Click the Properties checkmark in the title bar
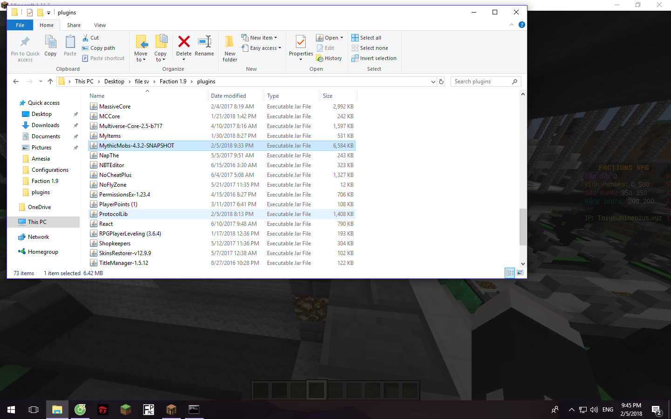Viewport: 671px width, 419px height. click(30, 13)
